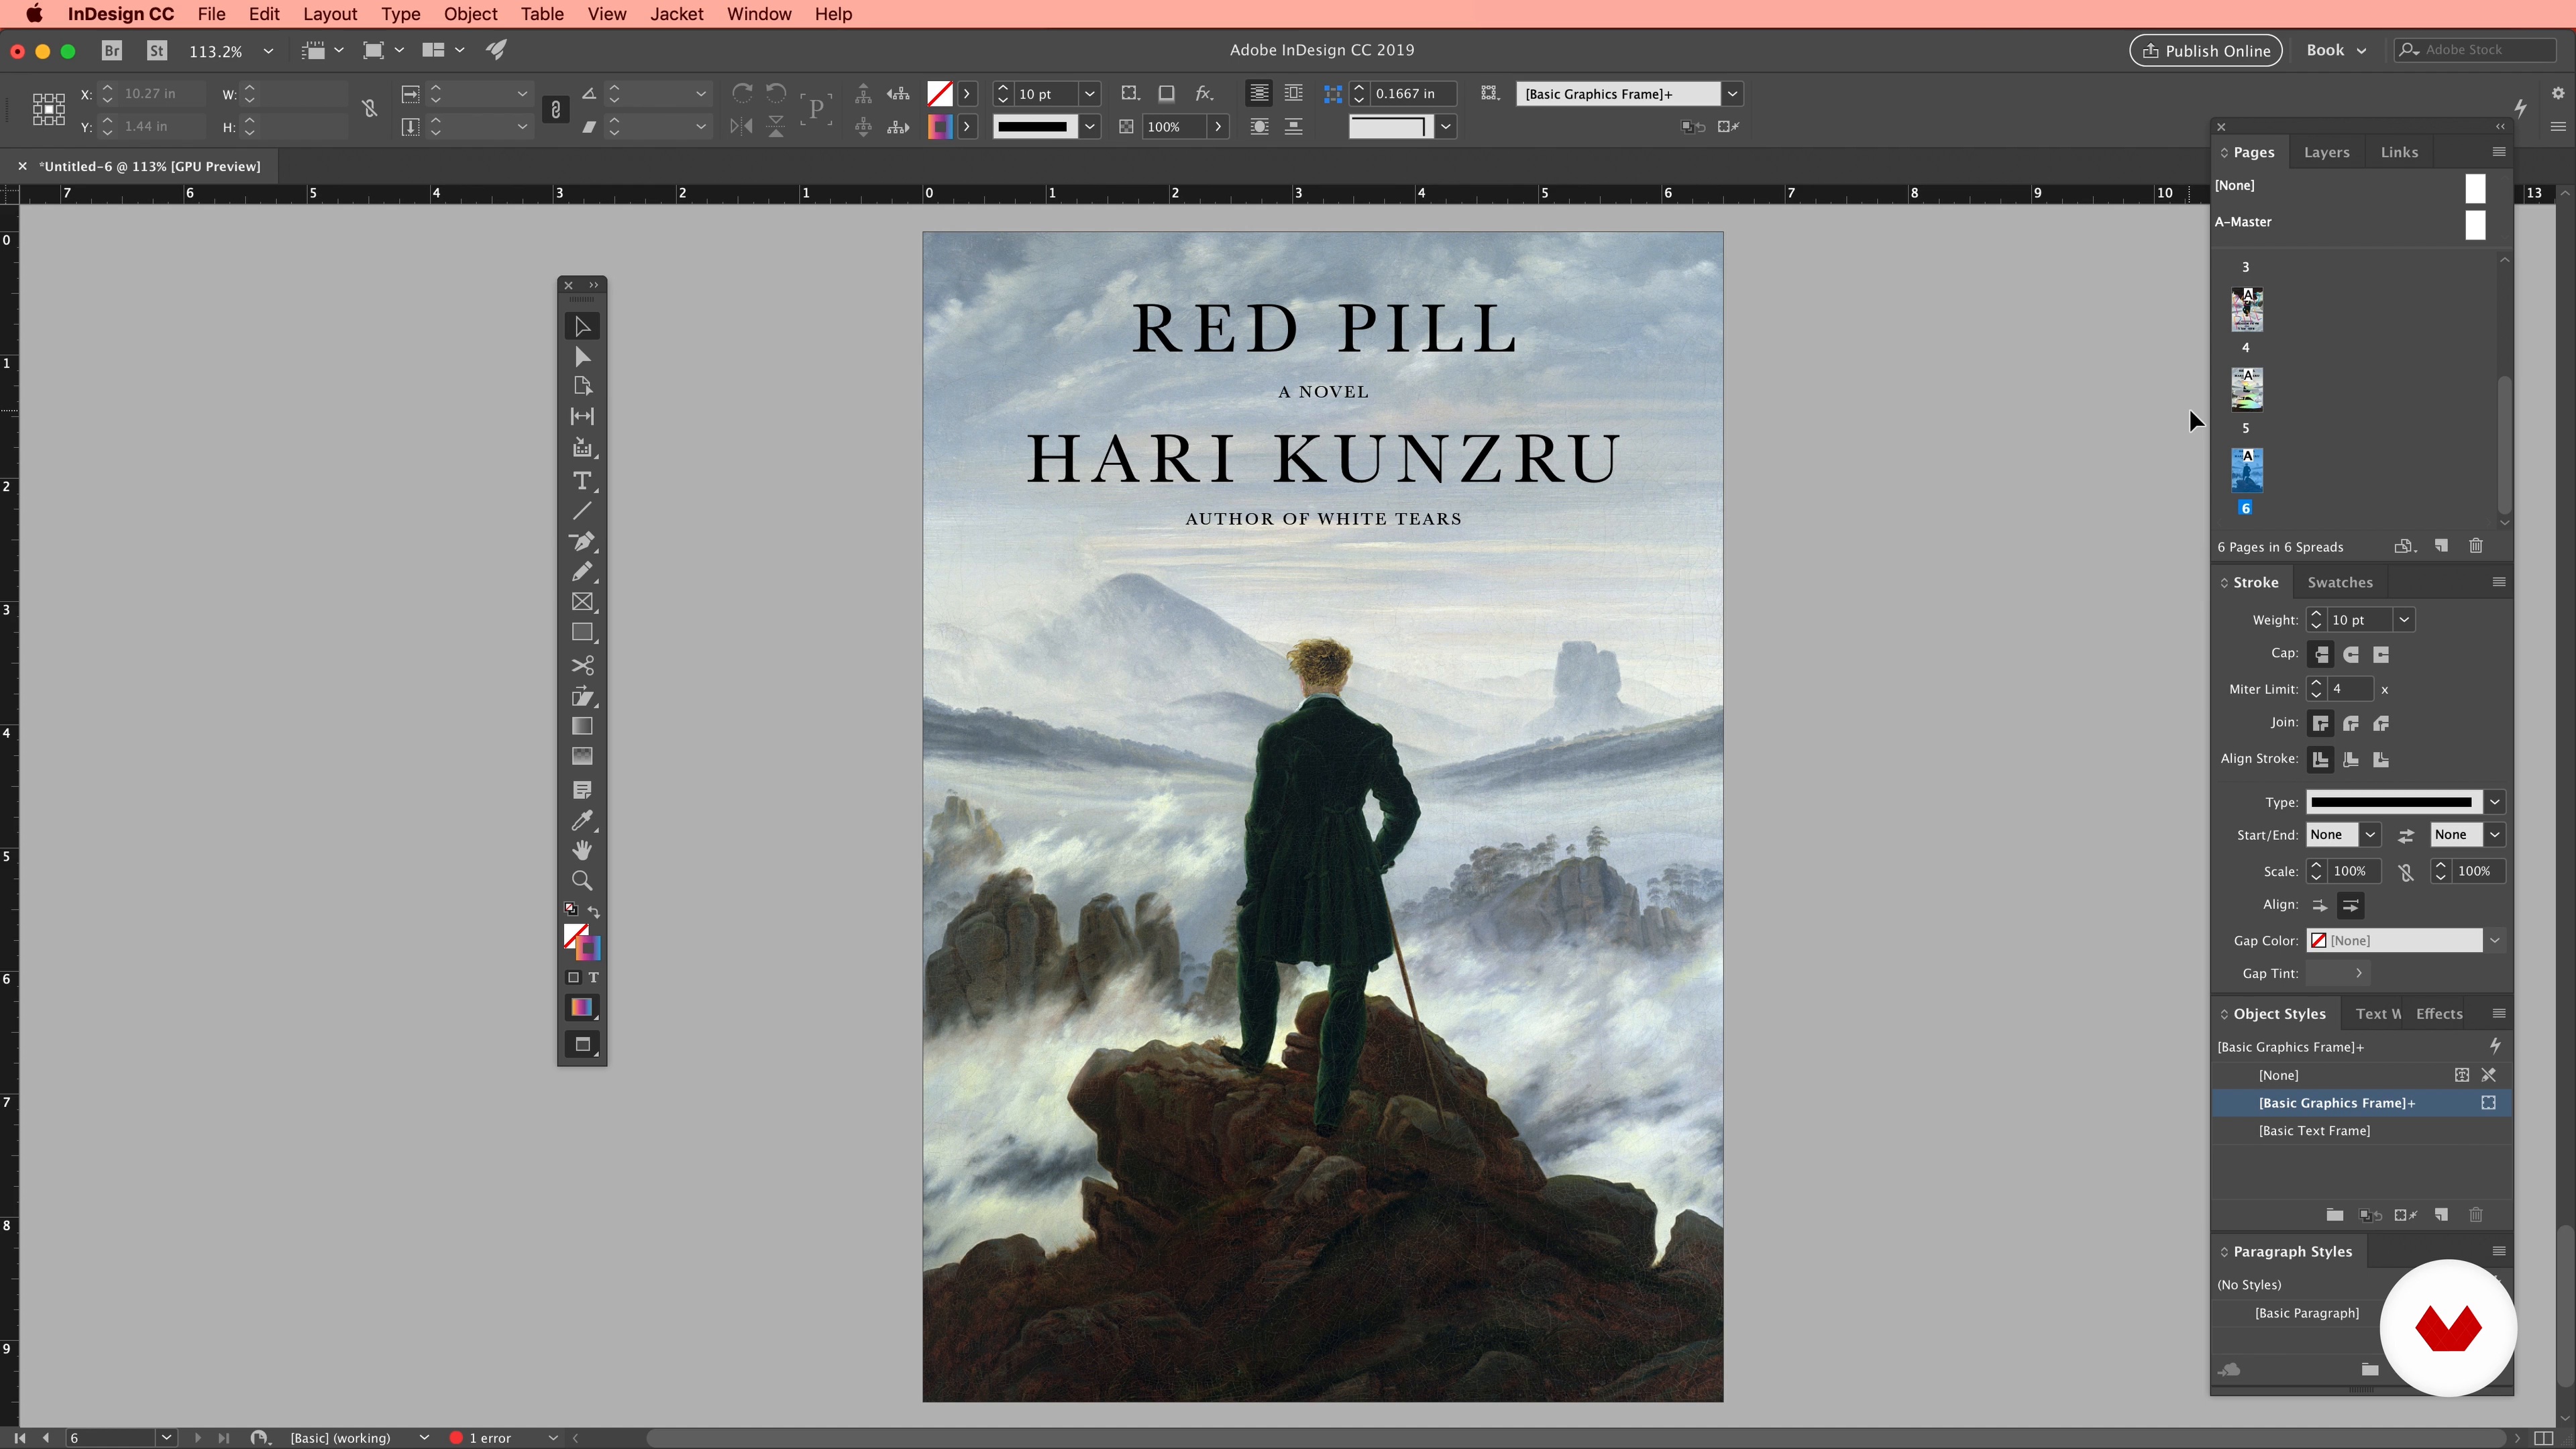2576x1449 pixels.
Task: Select the Direct Selection tool
Action: click(x=582, y=357)
